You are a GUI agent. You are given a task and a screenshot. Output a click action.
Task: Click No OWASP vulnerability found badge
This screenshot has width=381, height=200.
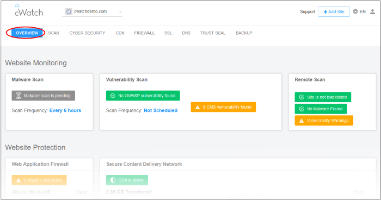point(143,96)
